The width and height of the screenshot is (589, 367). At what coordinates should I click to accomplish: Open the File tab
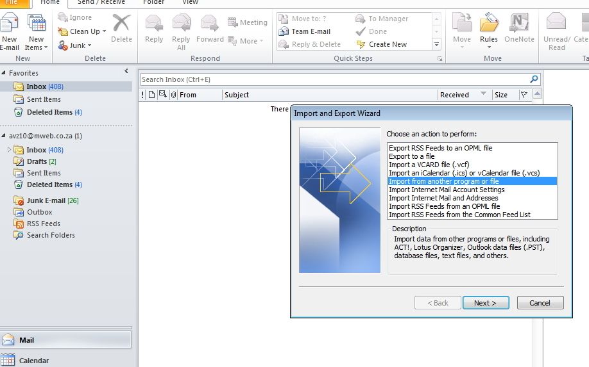point(13,3)
